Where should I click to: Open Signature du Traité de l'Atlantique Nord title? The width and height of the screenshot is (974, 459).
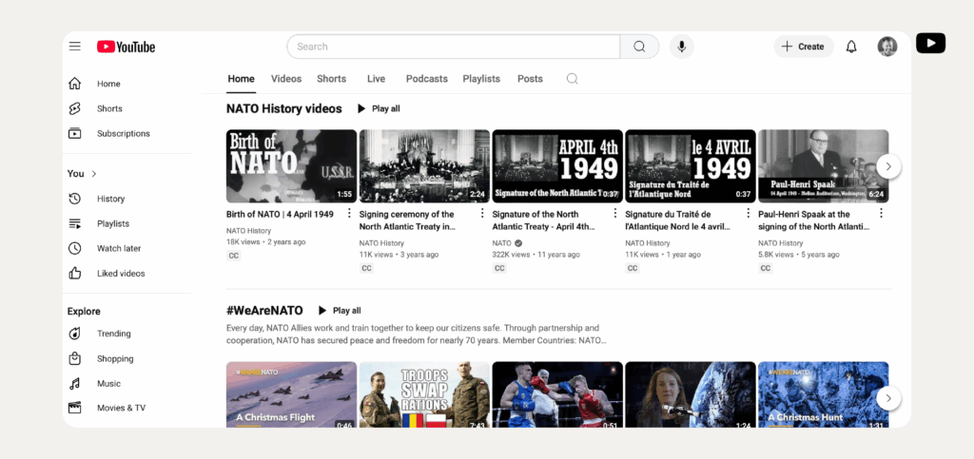677,220
